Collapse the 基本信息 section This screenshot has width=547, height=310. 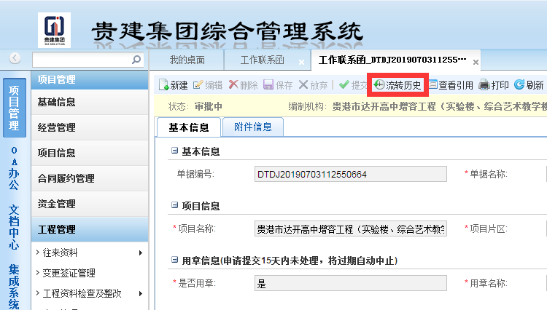pyautogui.click(x=174, y=151)
